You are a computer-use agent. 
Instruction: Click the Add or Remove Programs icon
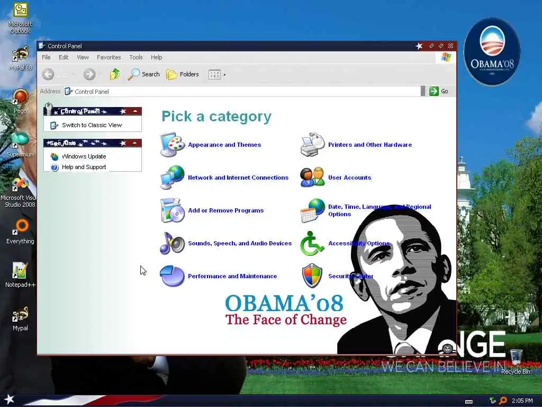point(173,210)
